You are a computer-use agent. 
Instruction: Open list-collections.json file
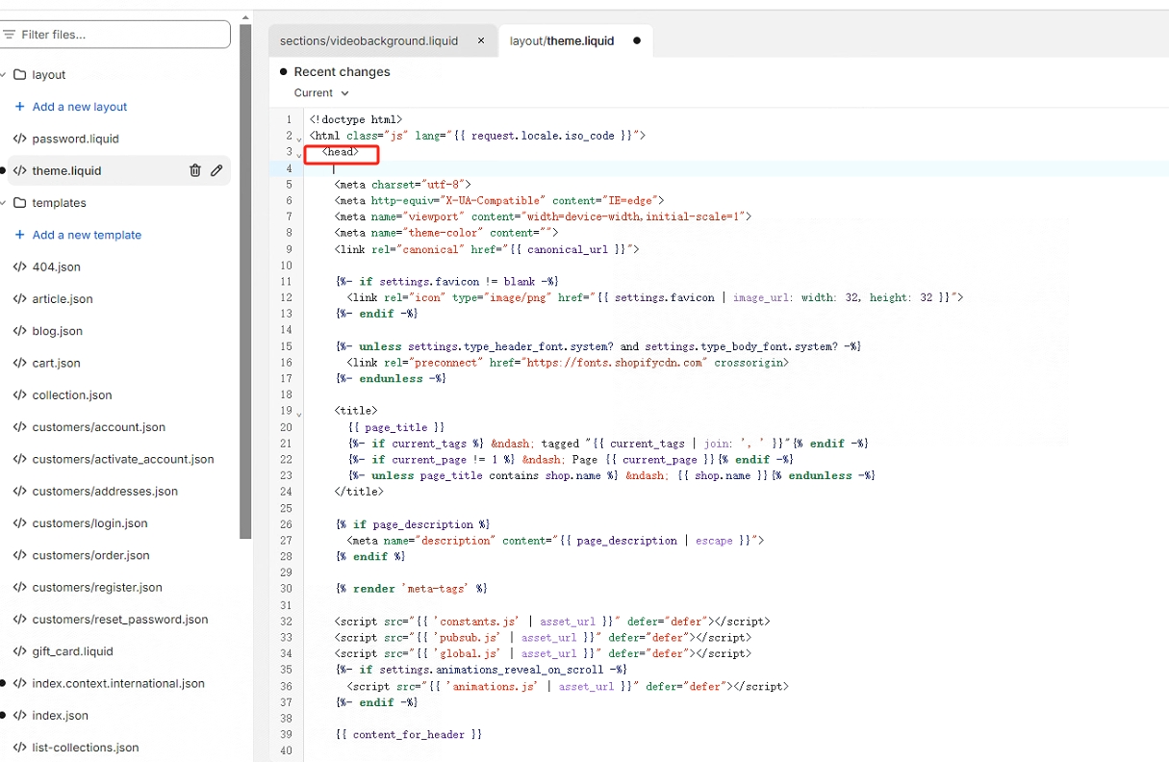point(86,748)
